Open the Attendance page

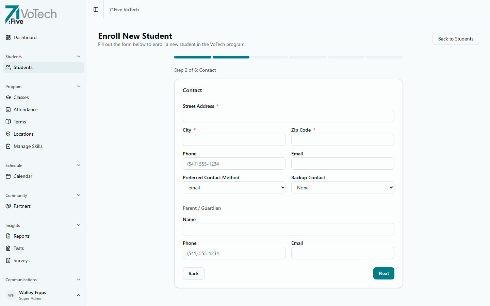click(26, 109)
